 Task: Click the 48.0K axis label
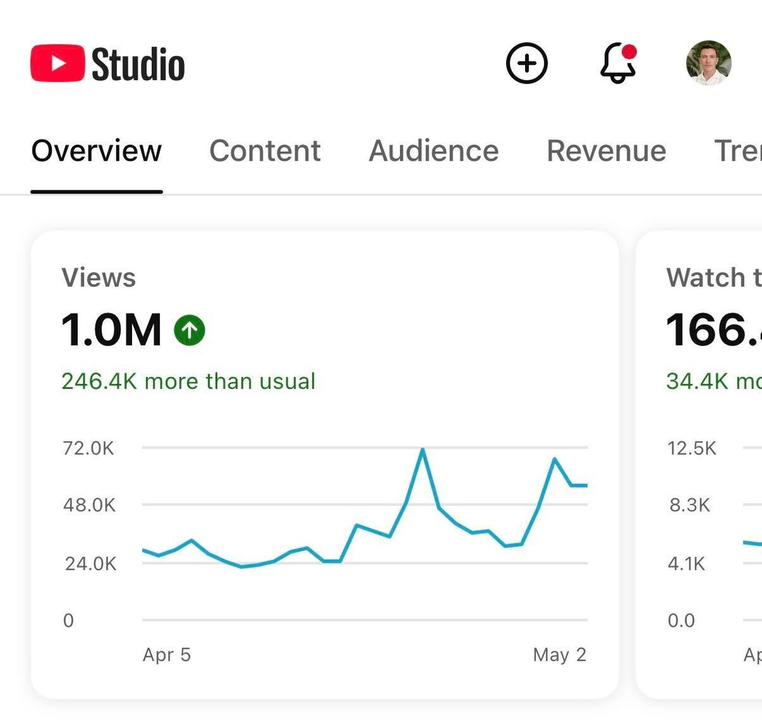[x=89, y=505]
